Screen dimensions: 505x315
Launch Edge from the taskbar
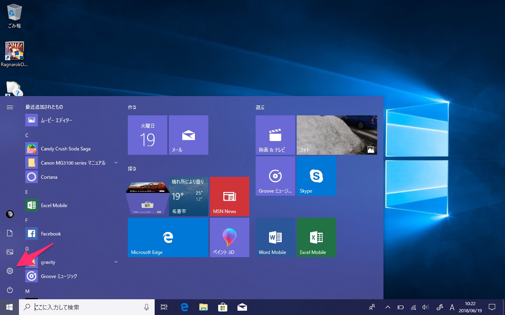pos(184,307)
